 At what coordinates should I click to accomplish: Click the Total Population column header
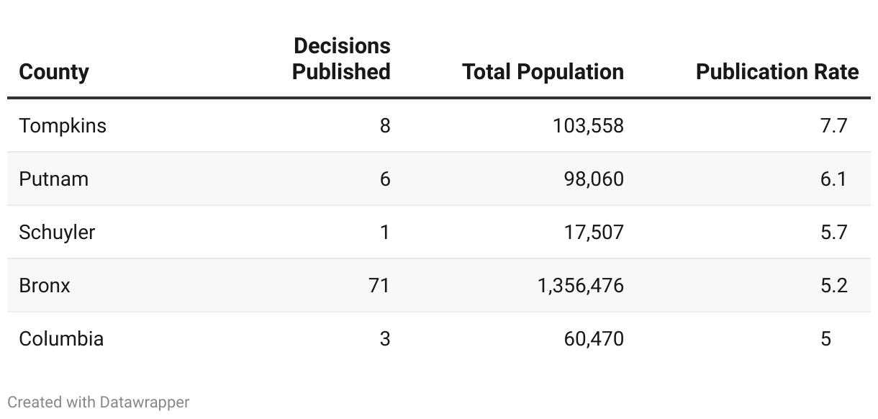[x=543, y=72]
